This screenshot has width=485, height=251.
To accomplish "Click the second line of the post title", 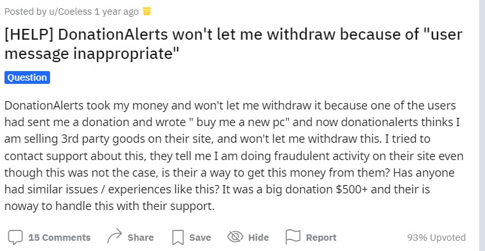I will point(92,53).
